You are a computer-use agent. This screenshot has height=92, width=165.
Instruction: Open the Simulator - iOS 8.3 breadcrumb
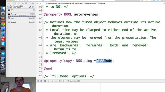[53, 3]
